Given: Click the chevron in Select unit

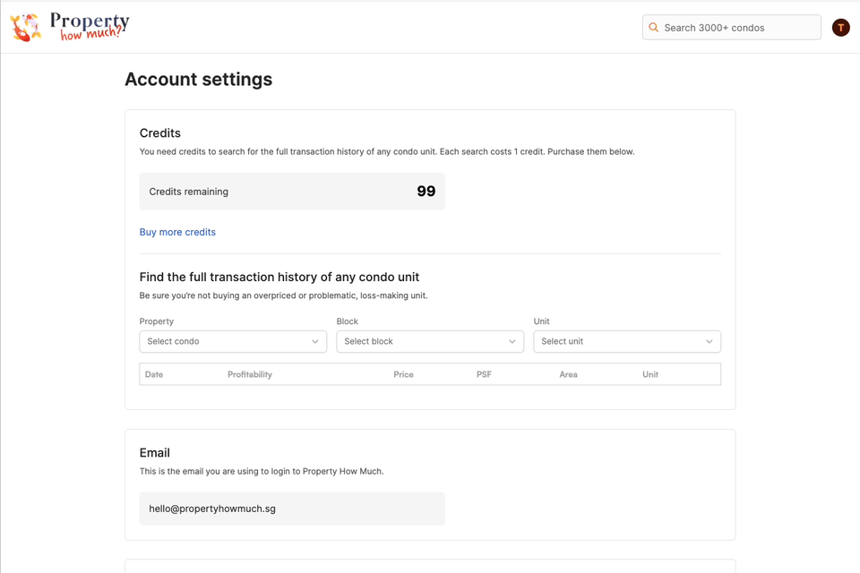Looking at the screenshot, I should click(x=709, y=342).
